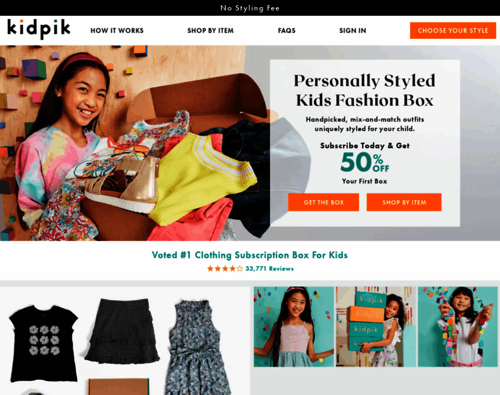500x395 pixels.
Task: Select the black daisy t-shirt image
Action: [x=43, y=343]
